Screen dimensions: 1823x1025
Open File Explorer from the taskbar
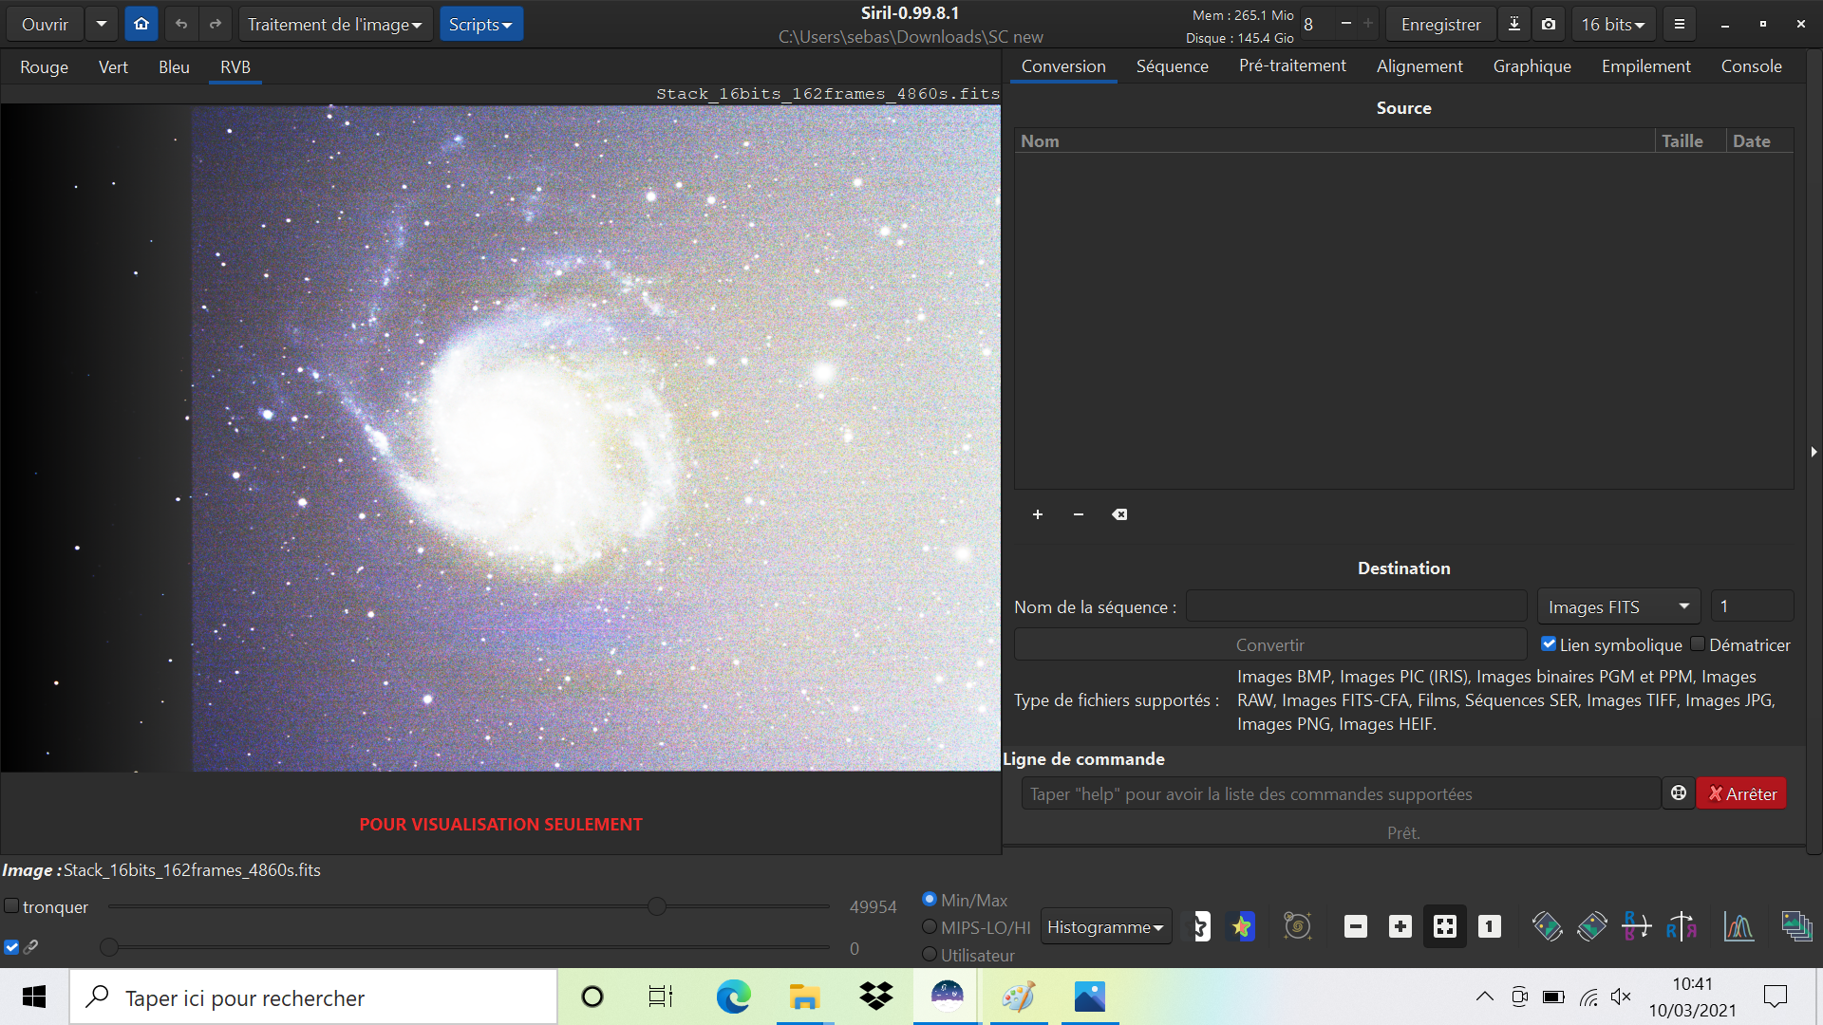click(804, 997)
